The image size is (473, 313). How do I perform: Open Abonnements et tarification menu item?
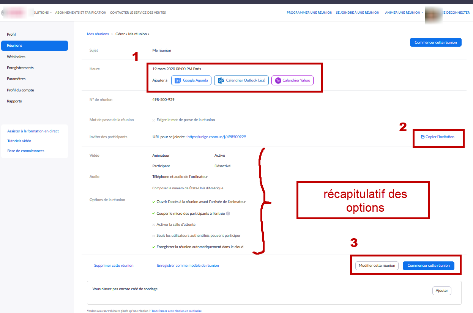pyautogui.click(x=81, y=13)
